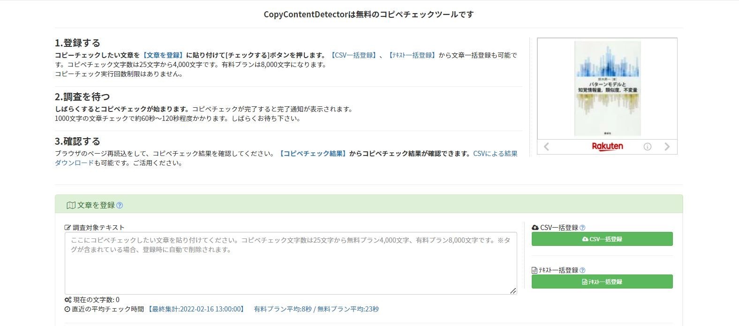Click the map icon in 文章を登録 header

click(x=71, y=205)
